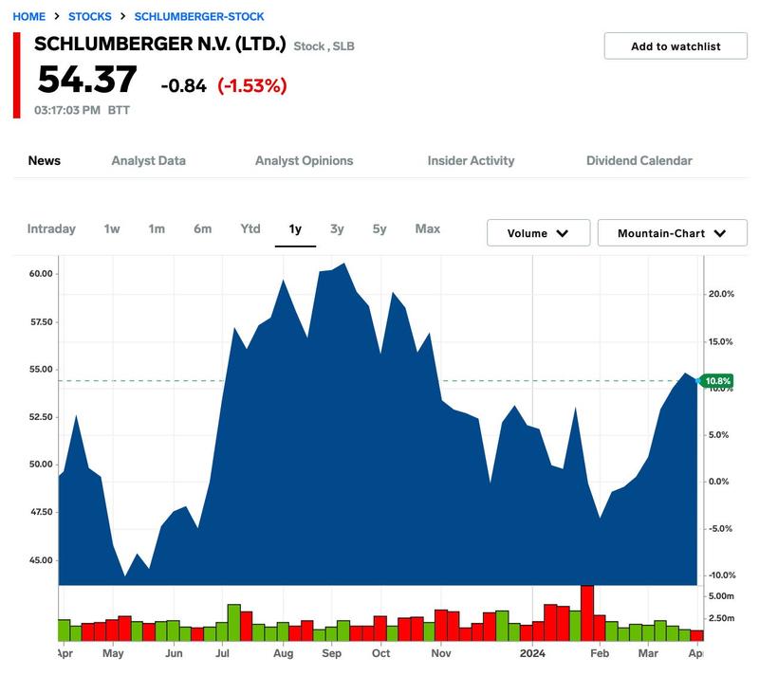The image size is (759, 675).
Task: Open SCHLUMBERGER-STOCK breadcrumb link
Action: point(199,16)
